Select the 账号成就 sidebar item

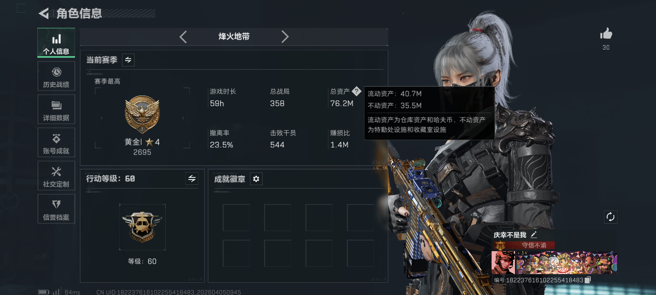click(x=56, y=143)
